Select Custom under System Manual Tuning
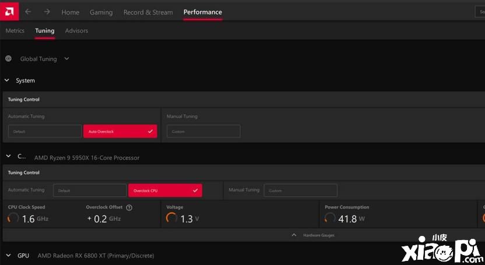This screenshot has width=485, height=265. (x=203, y=131)
